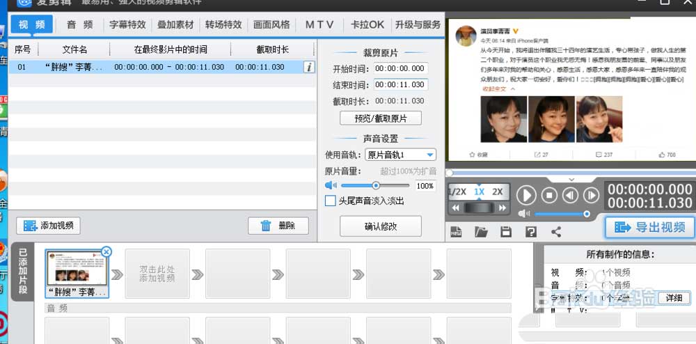Click the info icon on row 01
Screen dimensions: 696x344
click(x=310, y=67)
